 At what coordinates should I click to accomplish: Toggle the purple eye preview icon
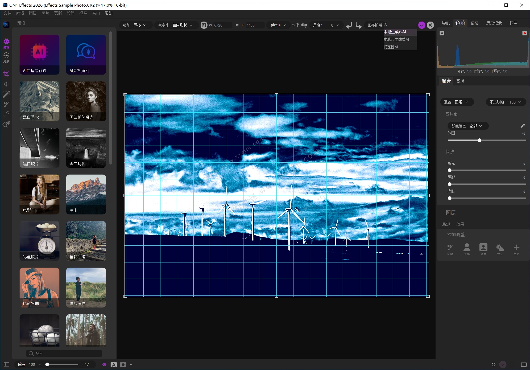[104, 364]
